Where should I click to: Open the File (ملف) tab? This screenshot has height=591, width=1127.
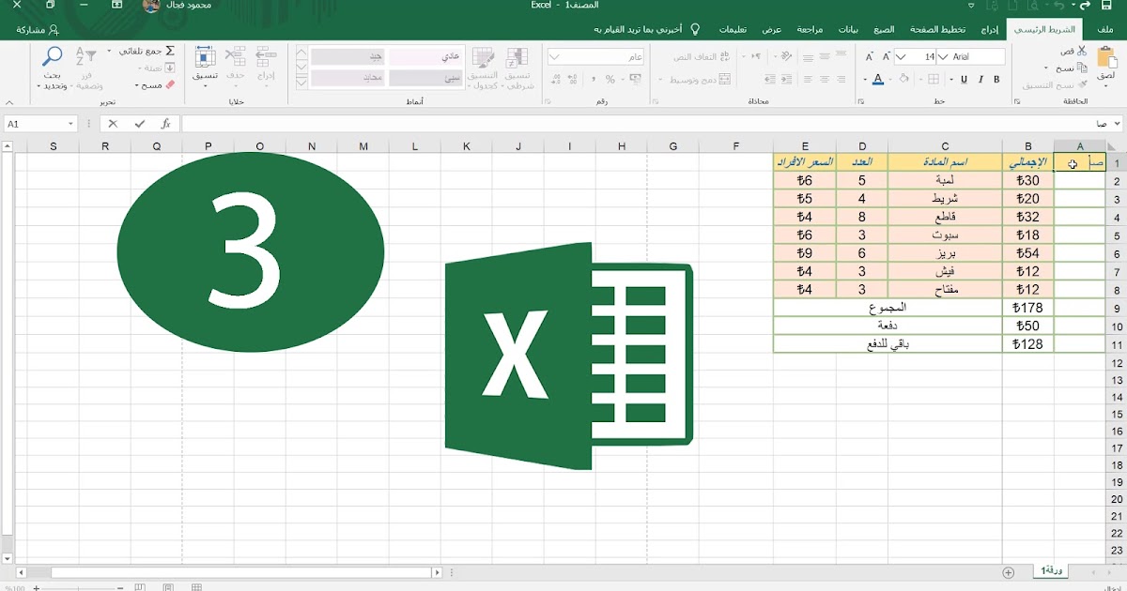(1104, 29)
